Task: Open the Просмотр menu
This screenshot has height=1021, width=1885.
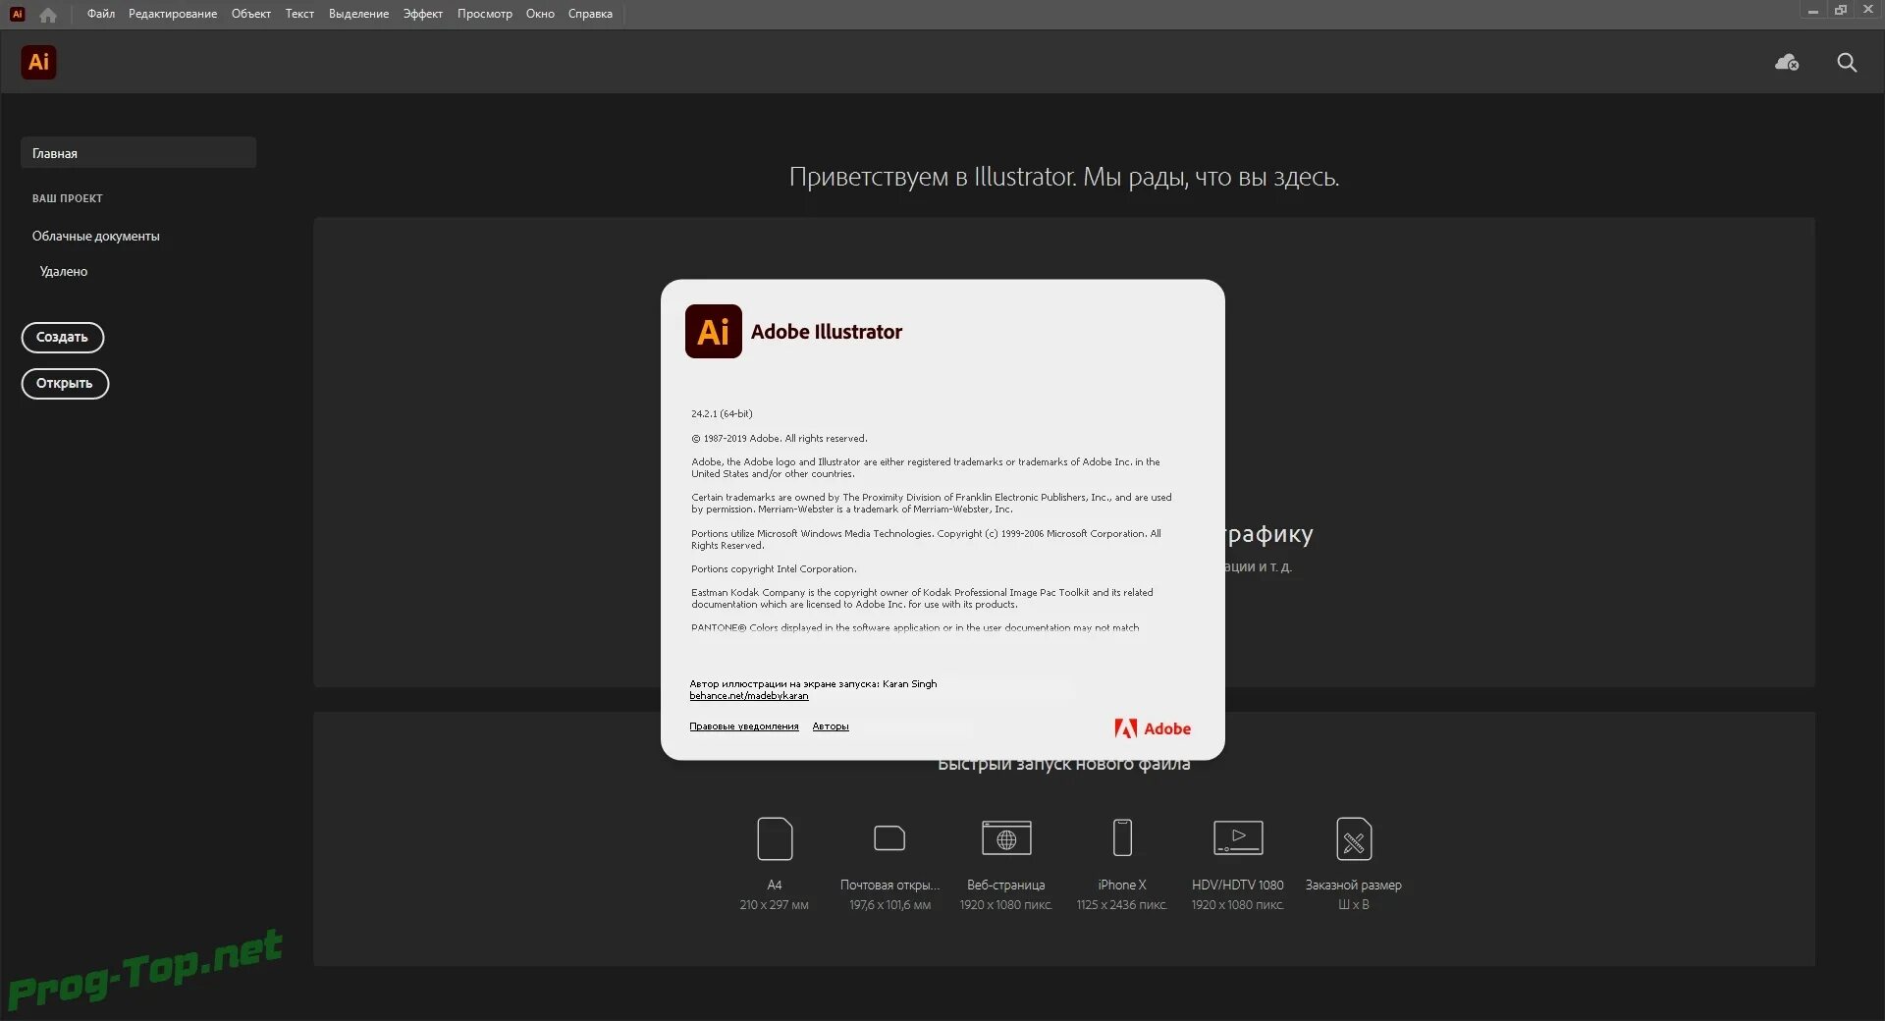Action: [x=485, y=14]
